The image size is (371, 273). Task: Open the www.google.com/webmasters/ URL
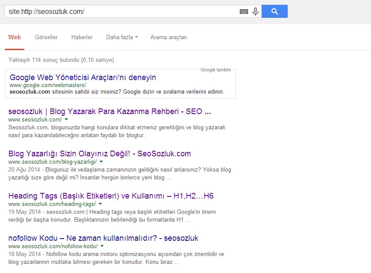tap(48, 85)
